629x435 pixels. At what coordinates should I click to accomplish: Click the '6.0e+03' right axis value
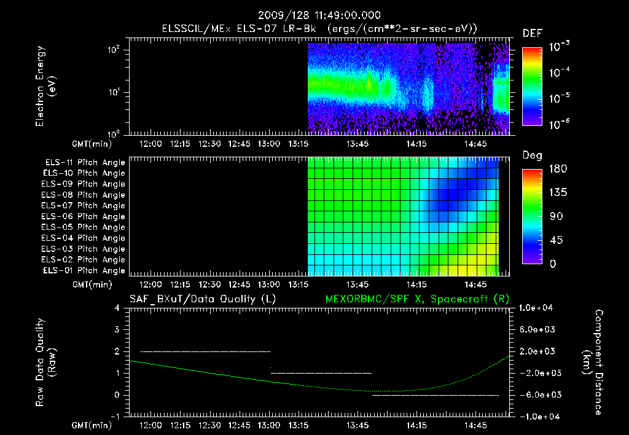[x=537, y=330]
